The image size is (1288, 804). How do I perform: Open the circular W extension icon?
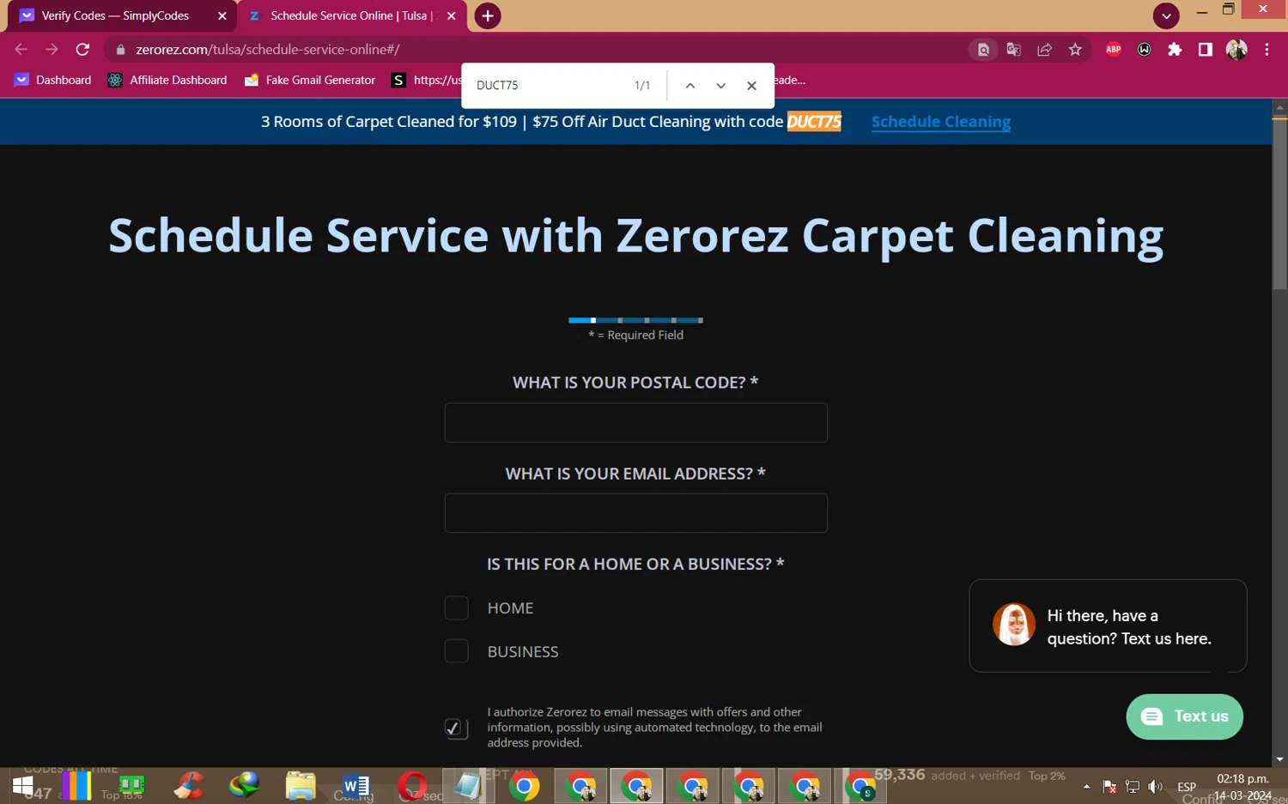pyautogui.click(x=1144, y=50)
